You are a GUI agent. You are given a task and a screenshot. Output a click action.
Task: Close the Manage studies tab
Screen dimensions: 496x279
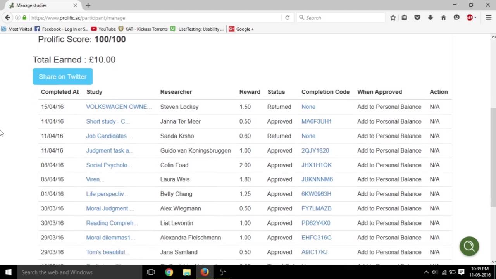(75, 5)
